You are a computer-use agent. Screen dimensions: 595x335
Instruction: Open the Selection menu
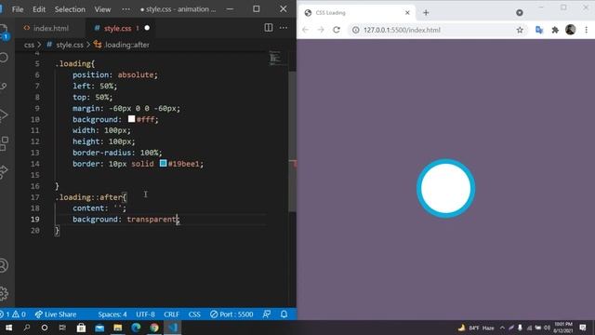[x=70, y=9]
